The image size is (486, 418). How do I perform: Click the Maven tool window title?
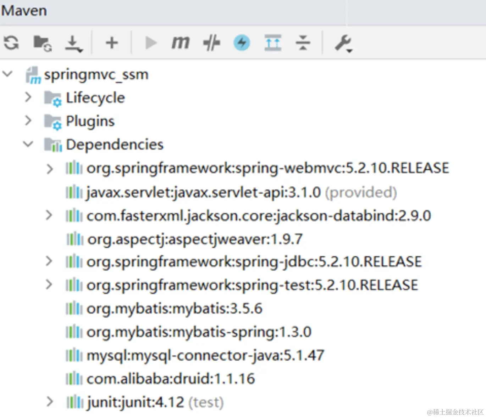[24, 10]
